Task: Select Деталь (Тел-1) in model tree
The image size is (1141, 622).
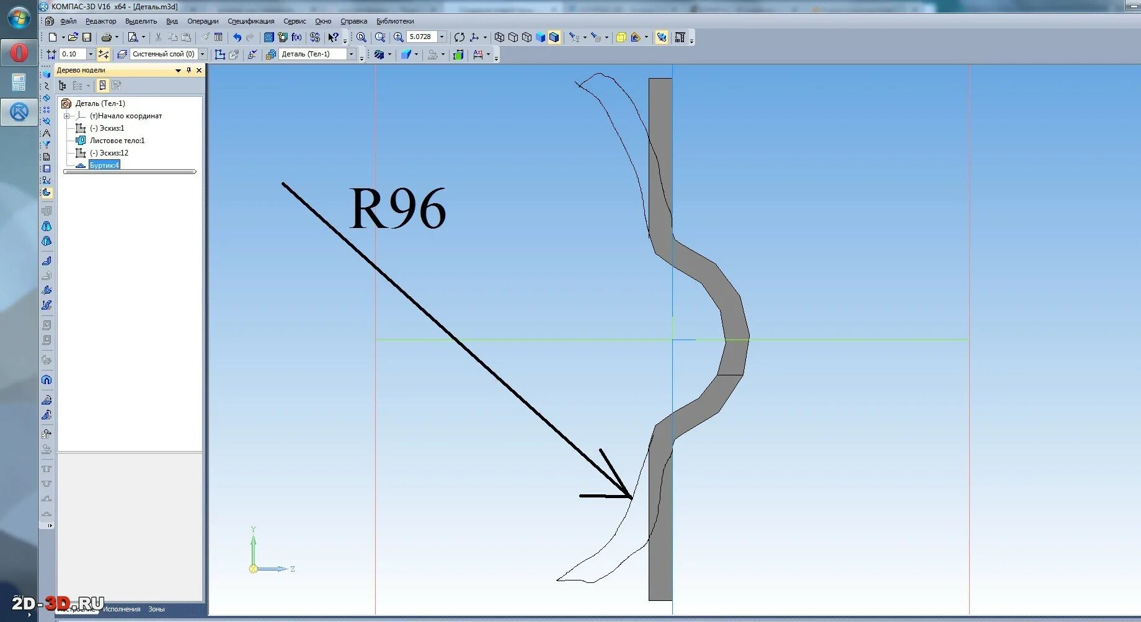Action: 100,103
